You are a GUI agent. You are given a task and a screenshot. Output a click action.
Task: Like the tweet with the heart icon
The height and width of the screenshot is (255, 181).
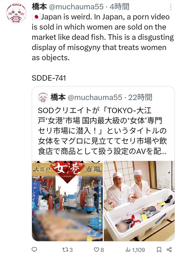(x=97, y=249)
